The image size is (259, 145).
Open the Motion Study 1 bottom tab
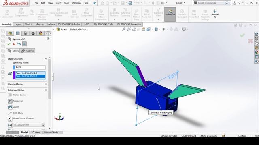[52, 132]
